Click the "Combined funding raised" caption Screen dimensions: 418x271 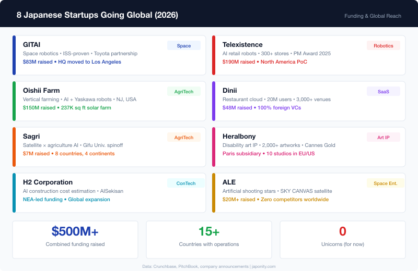click(75, 244)
